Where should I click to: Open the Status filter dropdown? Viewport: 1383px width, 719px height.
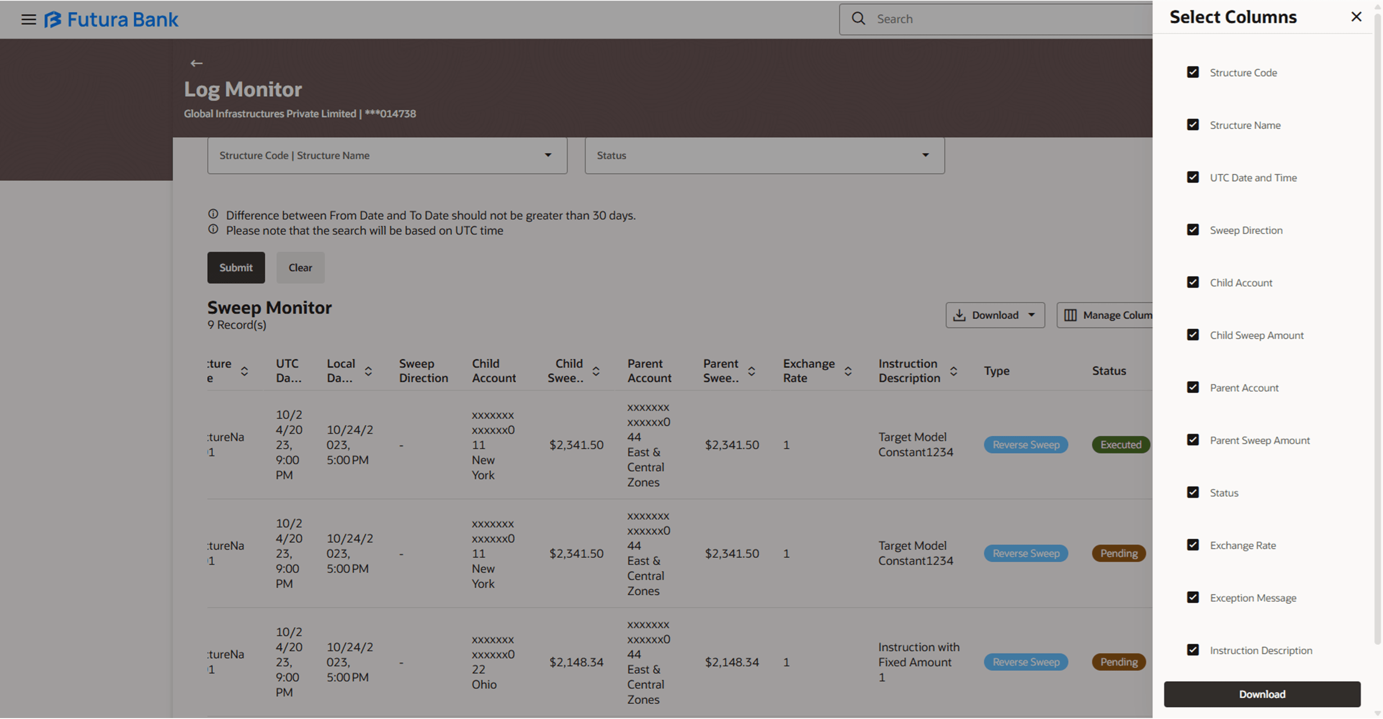(764, 156)
